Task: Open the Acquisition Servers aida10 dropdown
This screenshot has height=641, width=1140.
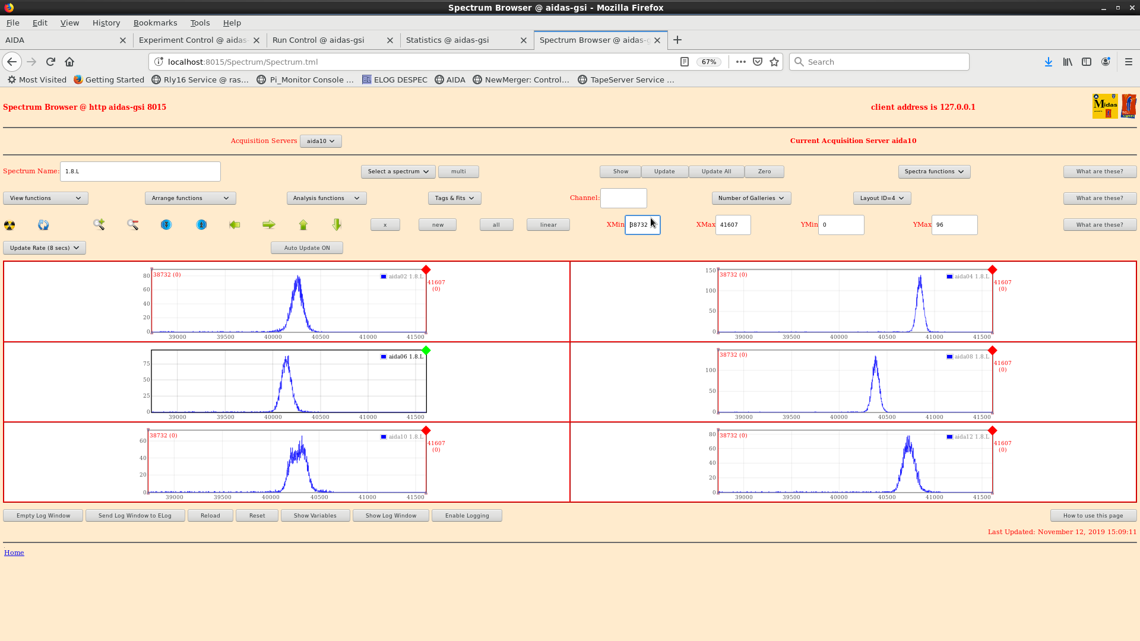Action: (x=321, y=141)
